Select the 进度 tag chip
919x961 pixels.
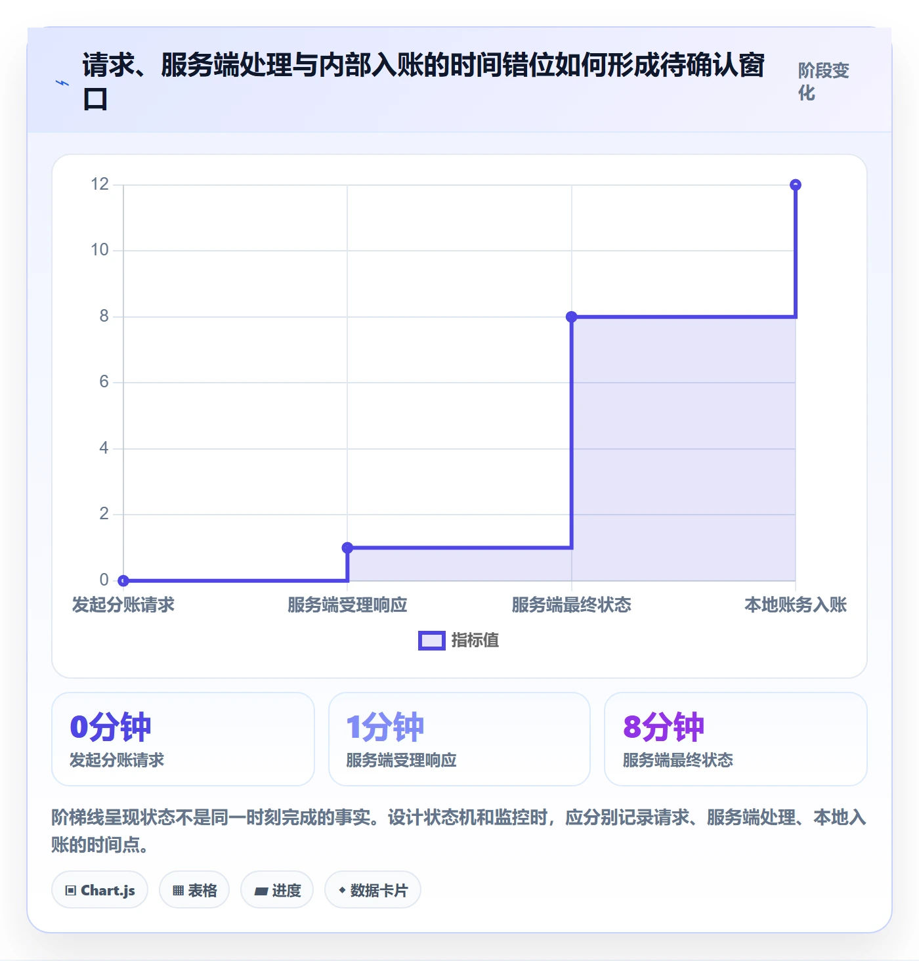point(277,890)
